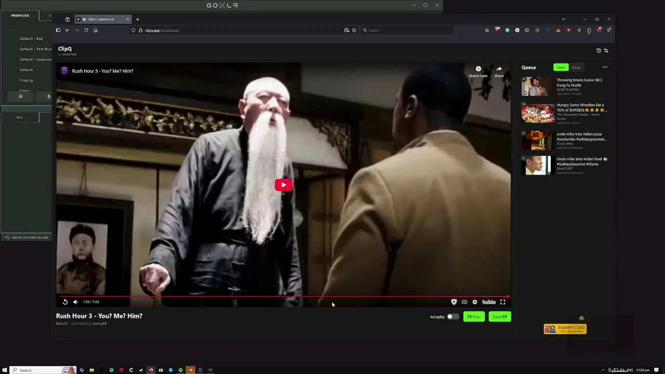Open the browser extensions puzzle icon

click(589, 30)
